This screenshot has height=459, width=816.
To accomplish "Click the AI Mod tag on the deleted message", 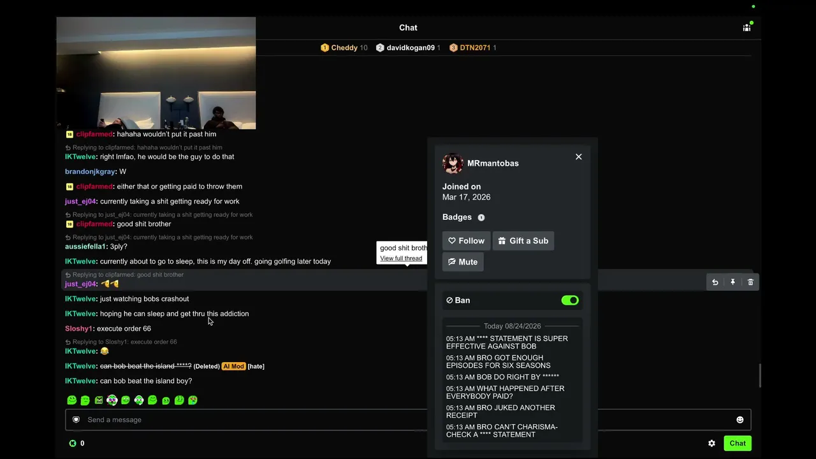I will point(233,367).
